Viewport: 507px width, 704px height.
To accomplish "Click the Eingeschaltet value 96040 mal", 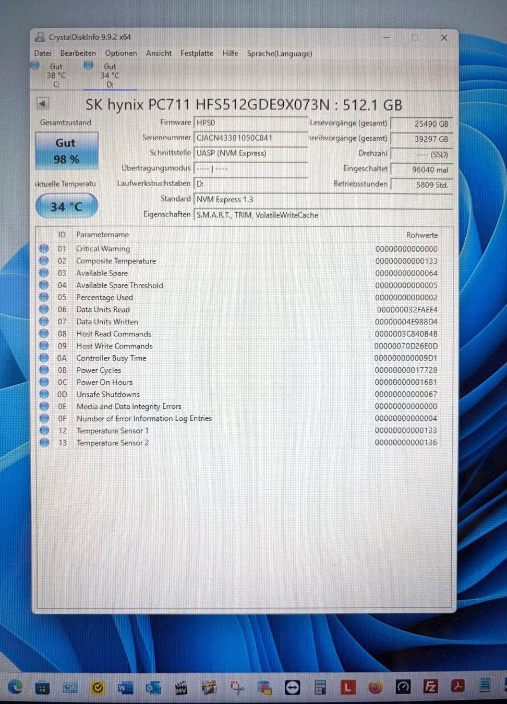I will point(421,170).
